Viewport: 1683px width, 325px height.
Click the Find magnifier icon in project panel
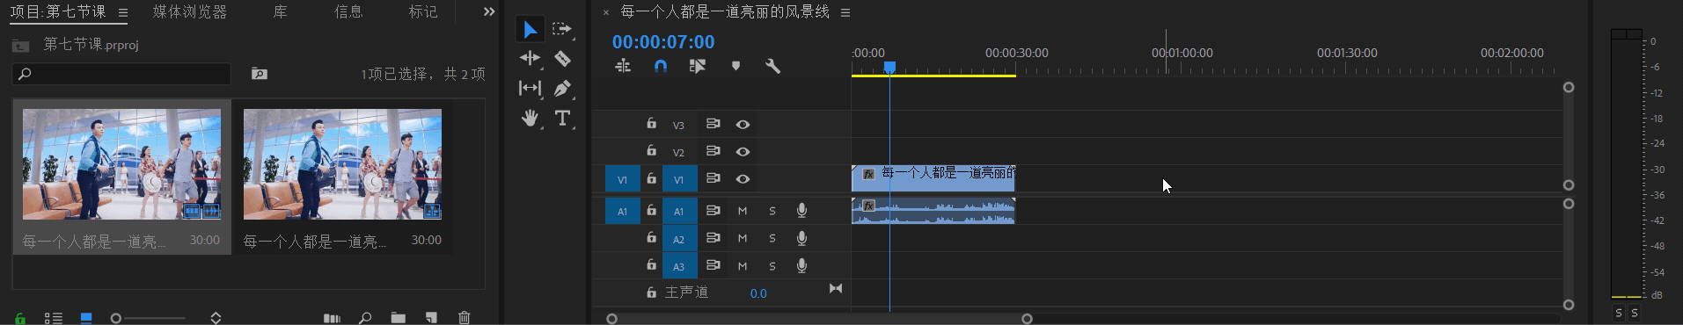pyautogui.click(x=365, y=318)
